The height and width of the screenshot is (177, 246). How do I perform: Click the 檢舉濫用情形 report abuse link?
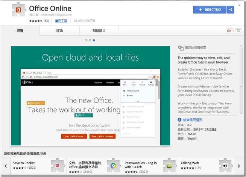point(193,120)
